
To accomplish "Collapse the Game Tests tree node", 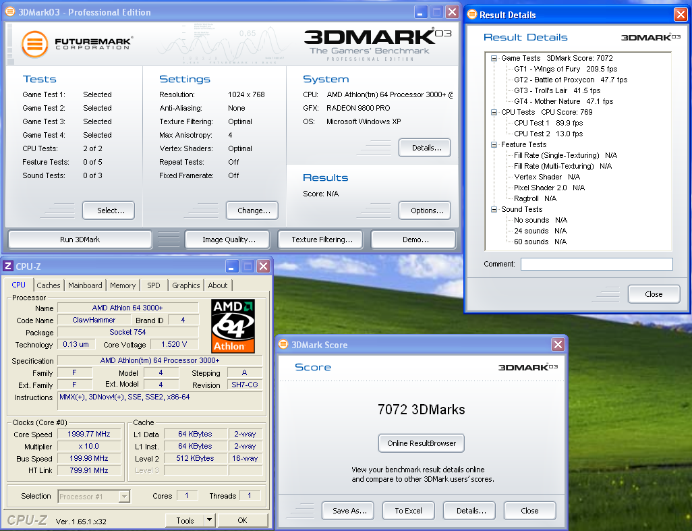I will point(494,58).
